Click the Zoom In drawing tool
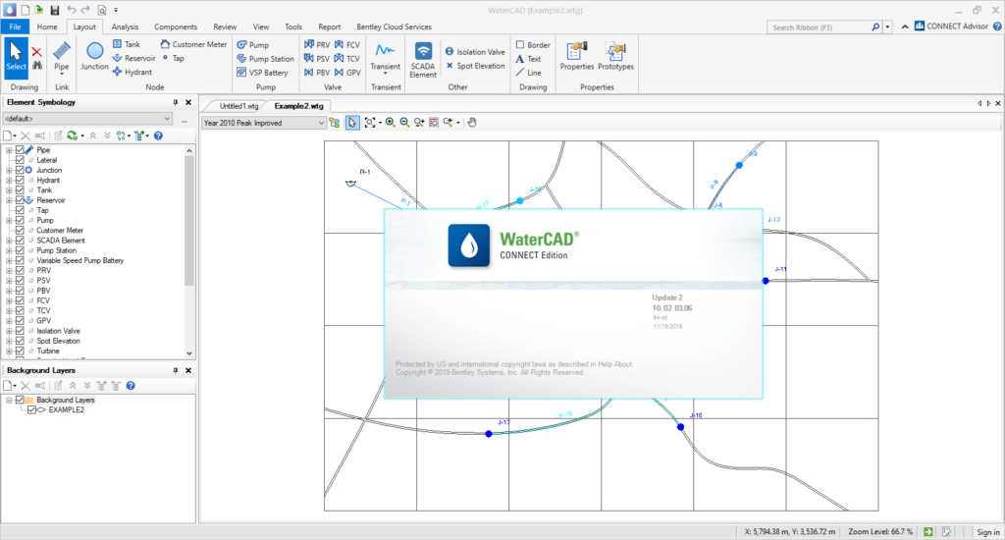The width and height of the screenshot is (1005, 540). 391,123
